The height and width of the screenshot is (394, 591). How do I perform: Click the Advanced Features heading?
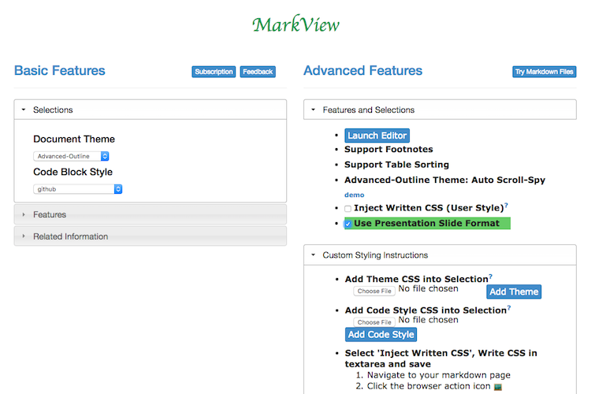point(363,70)
